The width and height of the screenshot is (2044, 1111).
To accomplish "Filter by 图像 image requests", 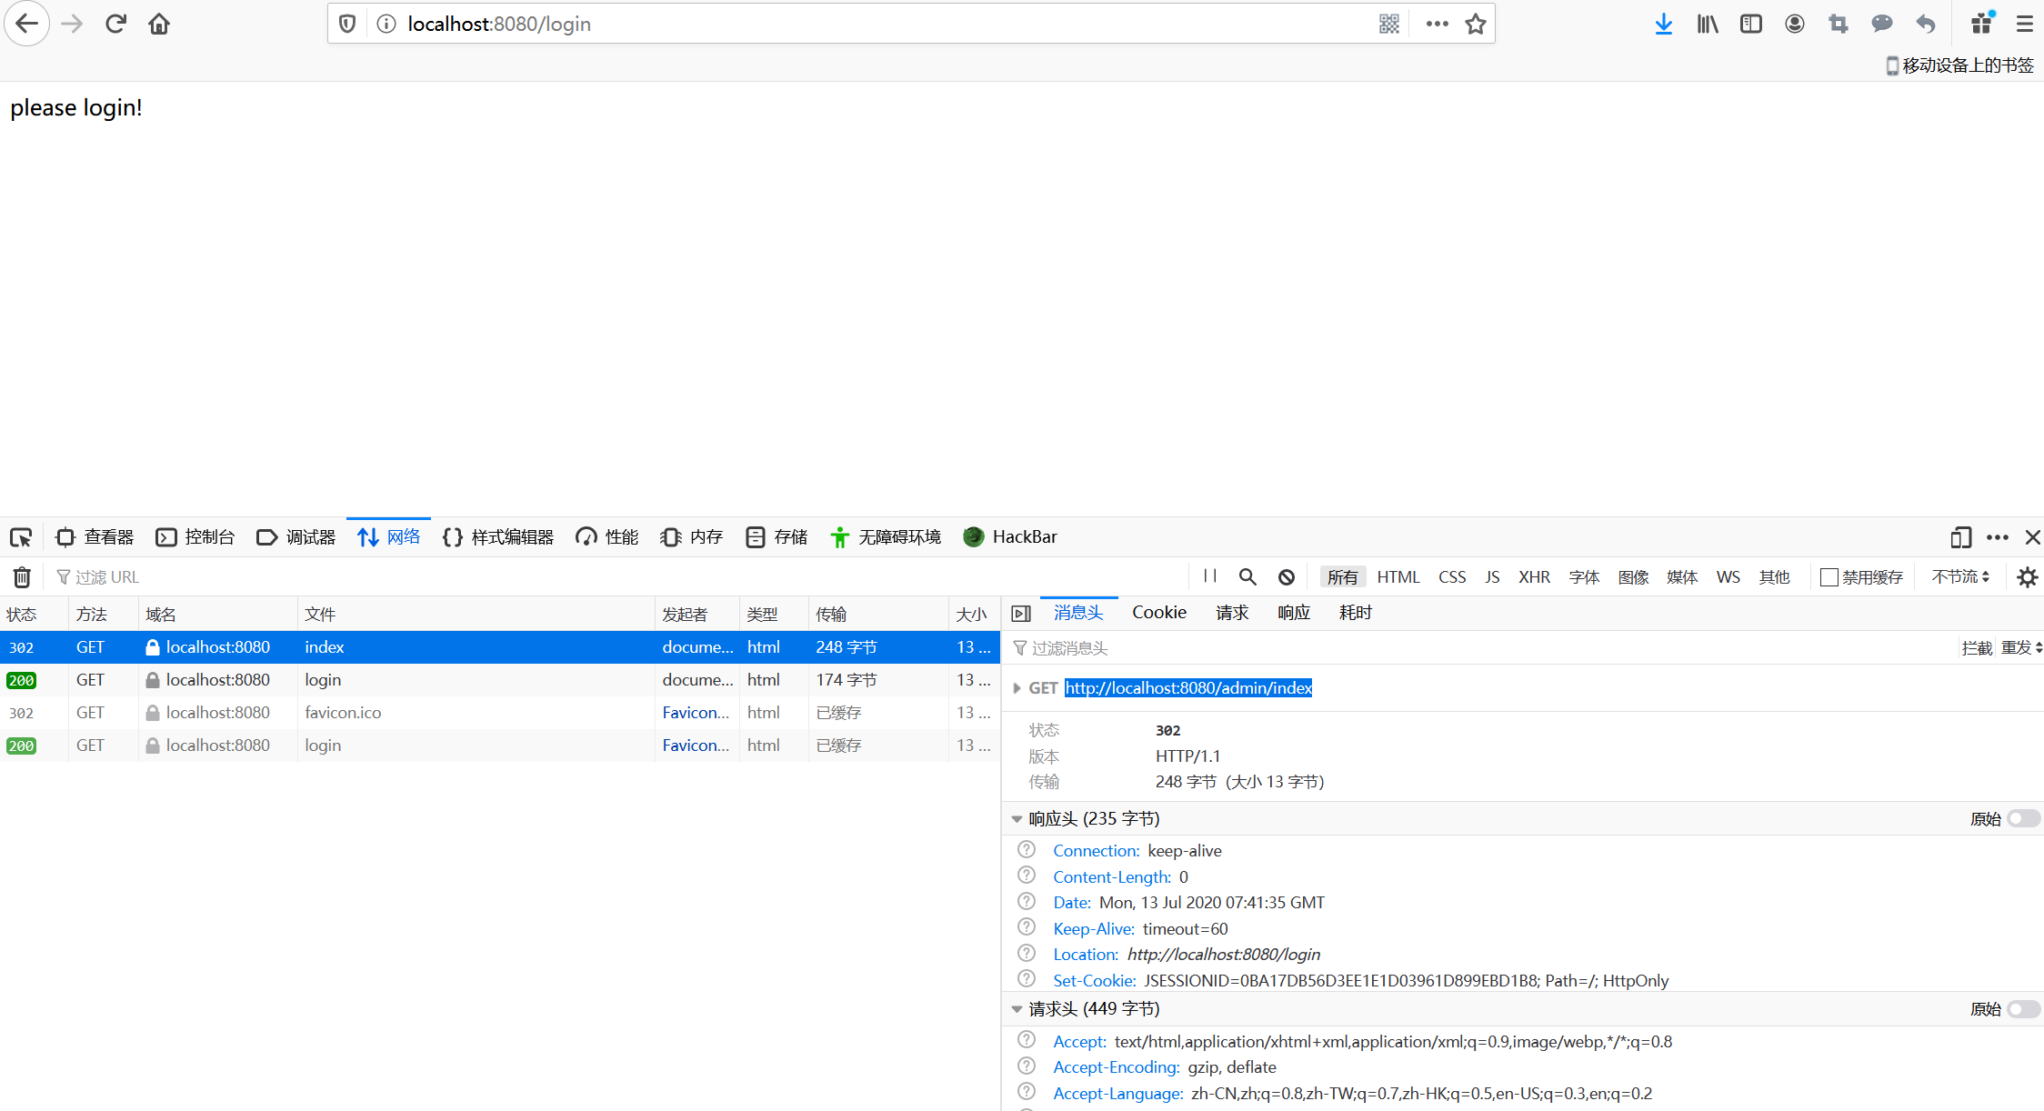I will tap(1633, 576).
